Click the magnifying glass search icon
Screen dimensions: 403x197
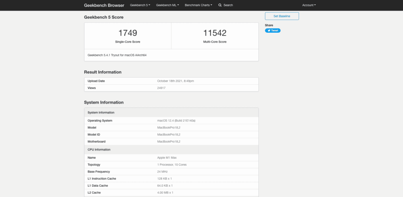tap(220, 5)
